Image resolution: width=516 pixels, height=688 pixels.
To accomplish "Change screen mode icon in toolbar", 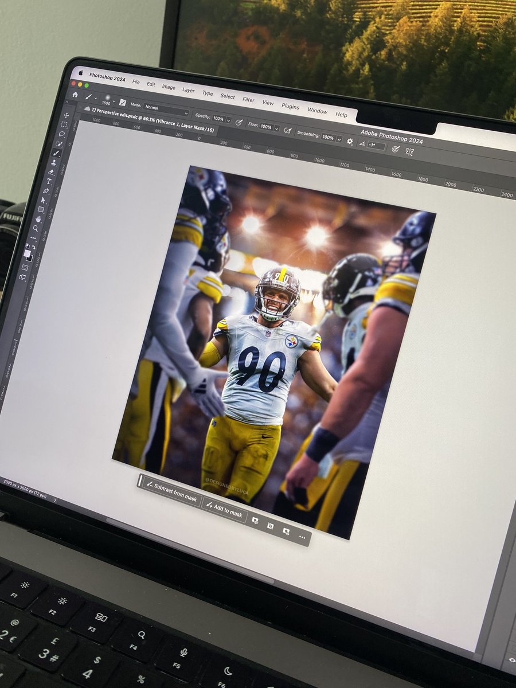I will point(22,277).
